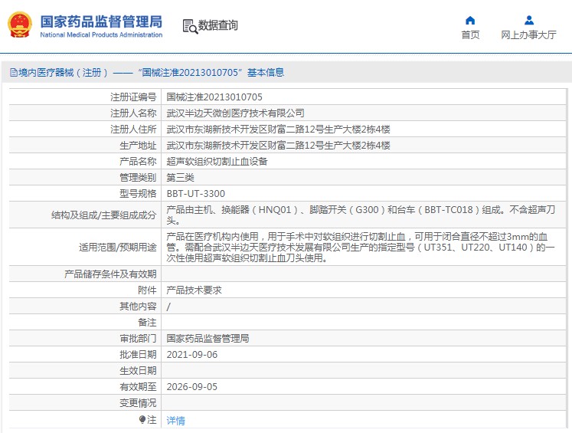This screenshot has height=433, width=572.
Task: Select registration number 国械注准20213010705 value
Action: 214,97
